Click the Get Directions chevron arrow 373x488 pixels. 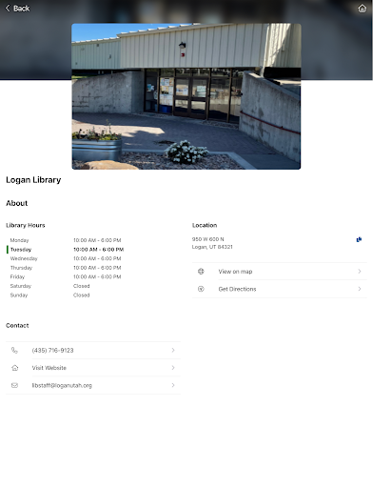coord(360,289)
